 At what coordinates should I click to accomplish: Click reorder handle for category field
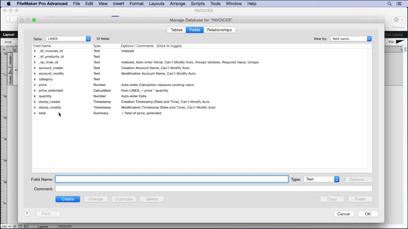[35, 79]
